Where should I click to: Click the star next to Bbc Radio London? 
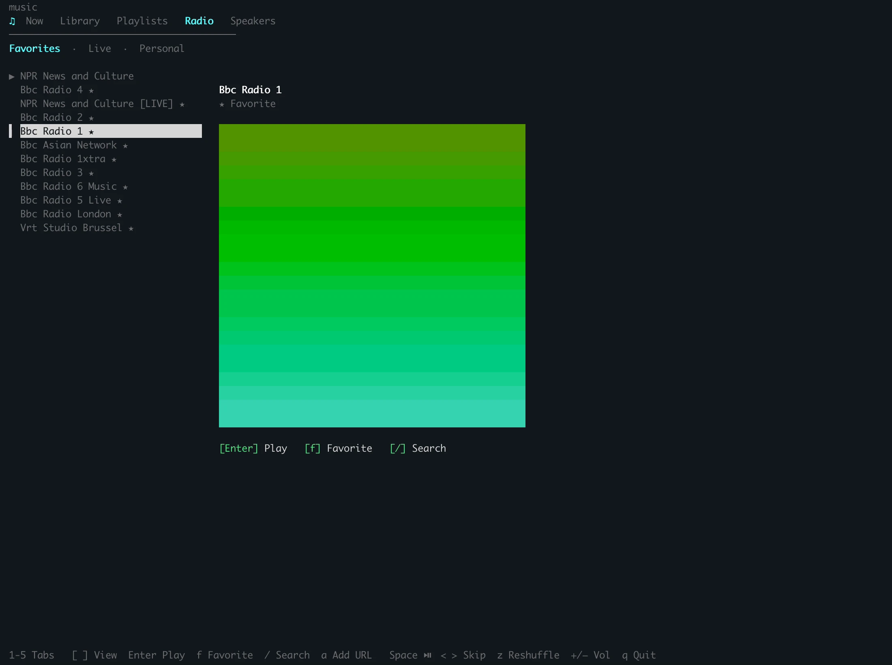coord(120,215)
